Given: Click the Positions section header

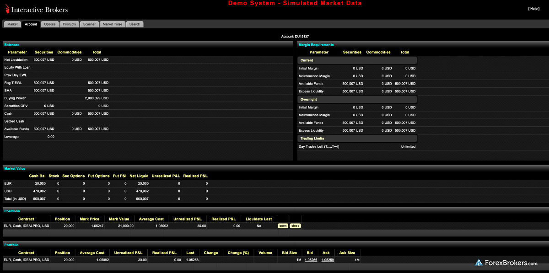Looking at the screenshot, I should [12, 211].
